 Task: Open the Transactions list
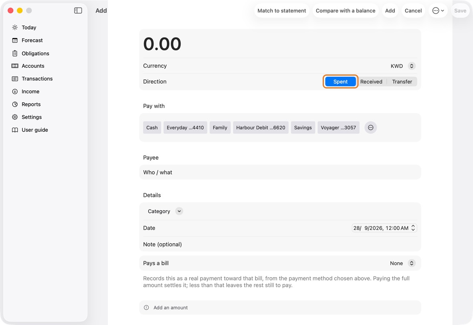pos(37,78)
